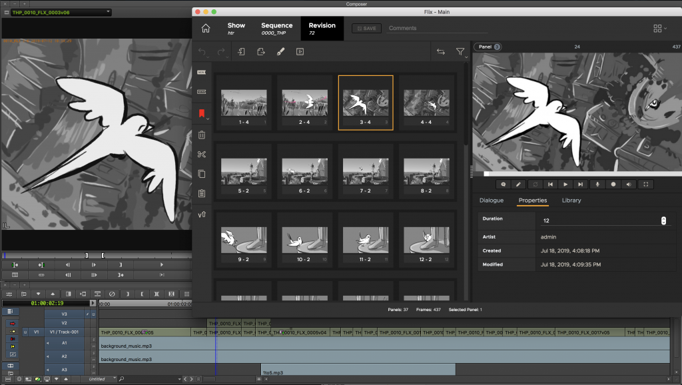This screenshot has width=682, height=385.
Task: Expand the filter funnel dropdown
Action: pos(461,52)
